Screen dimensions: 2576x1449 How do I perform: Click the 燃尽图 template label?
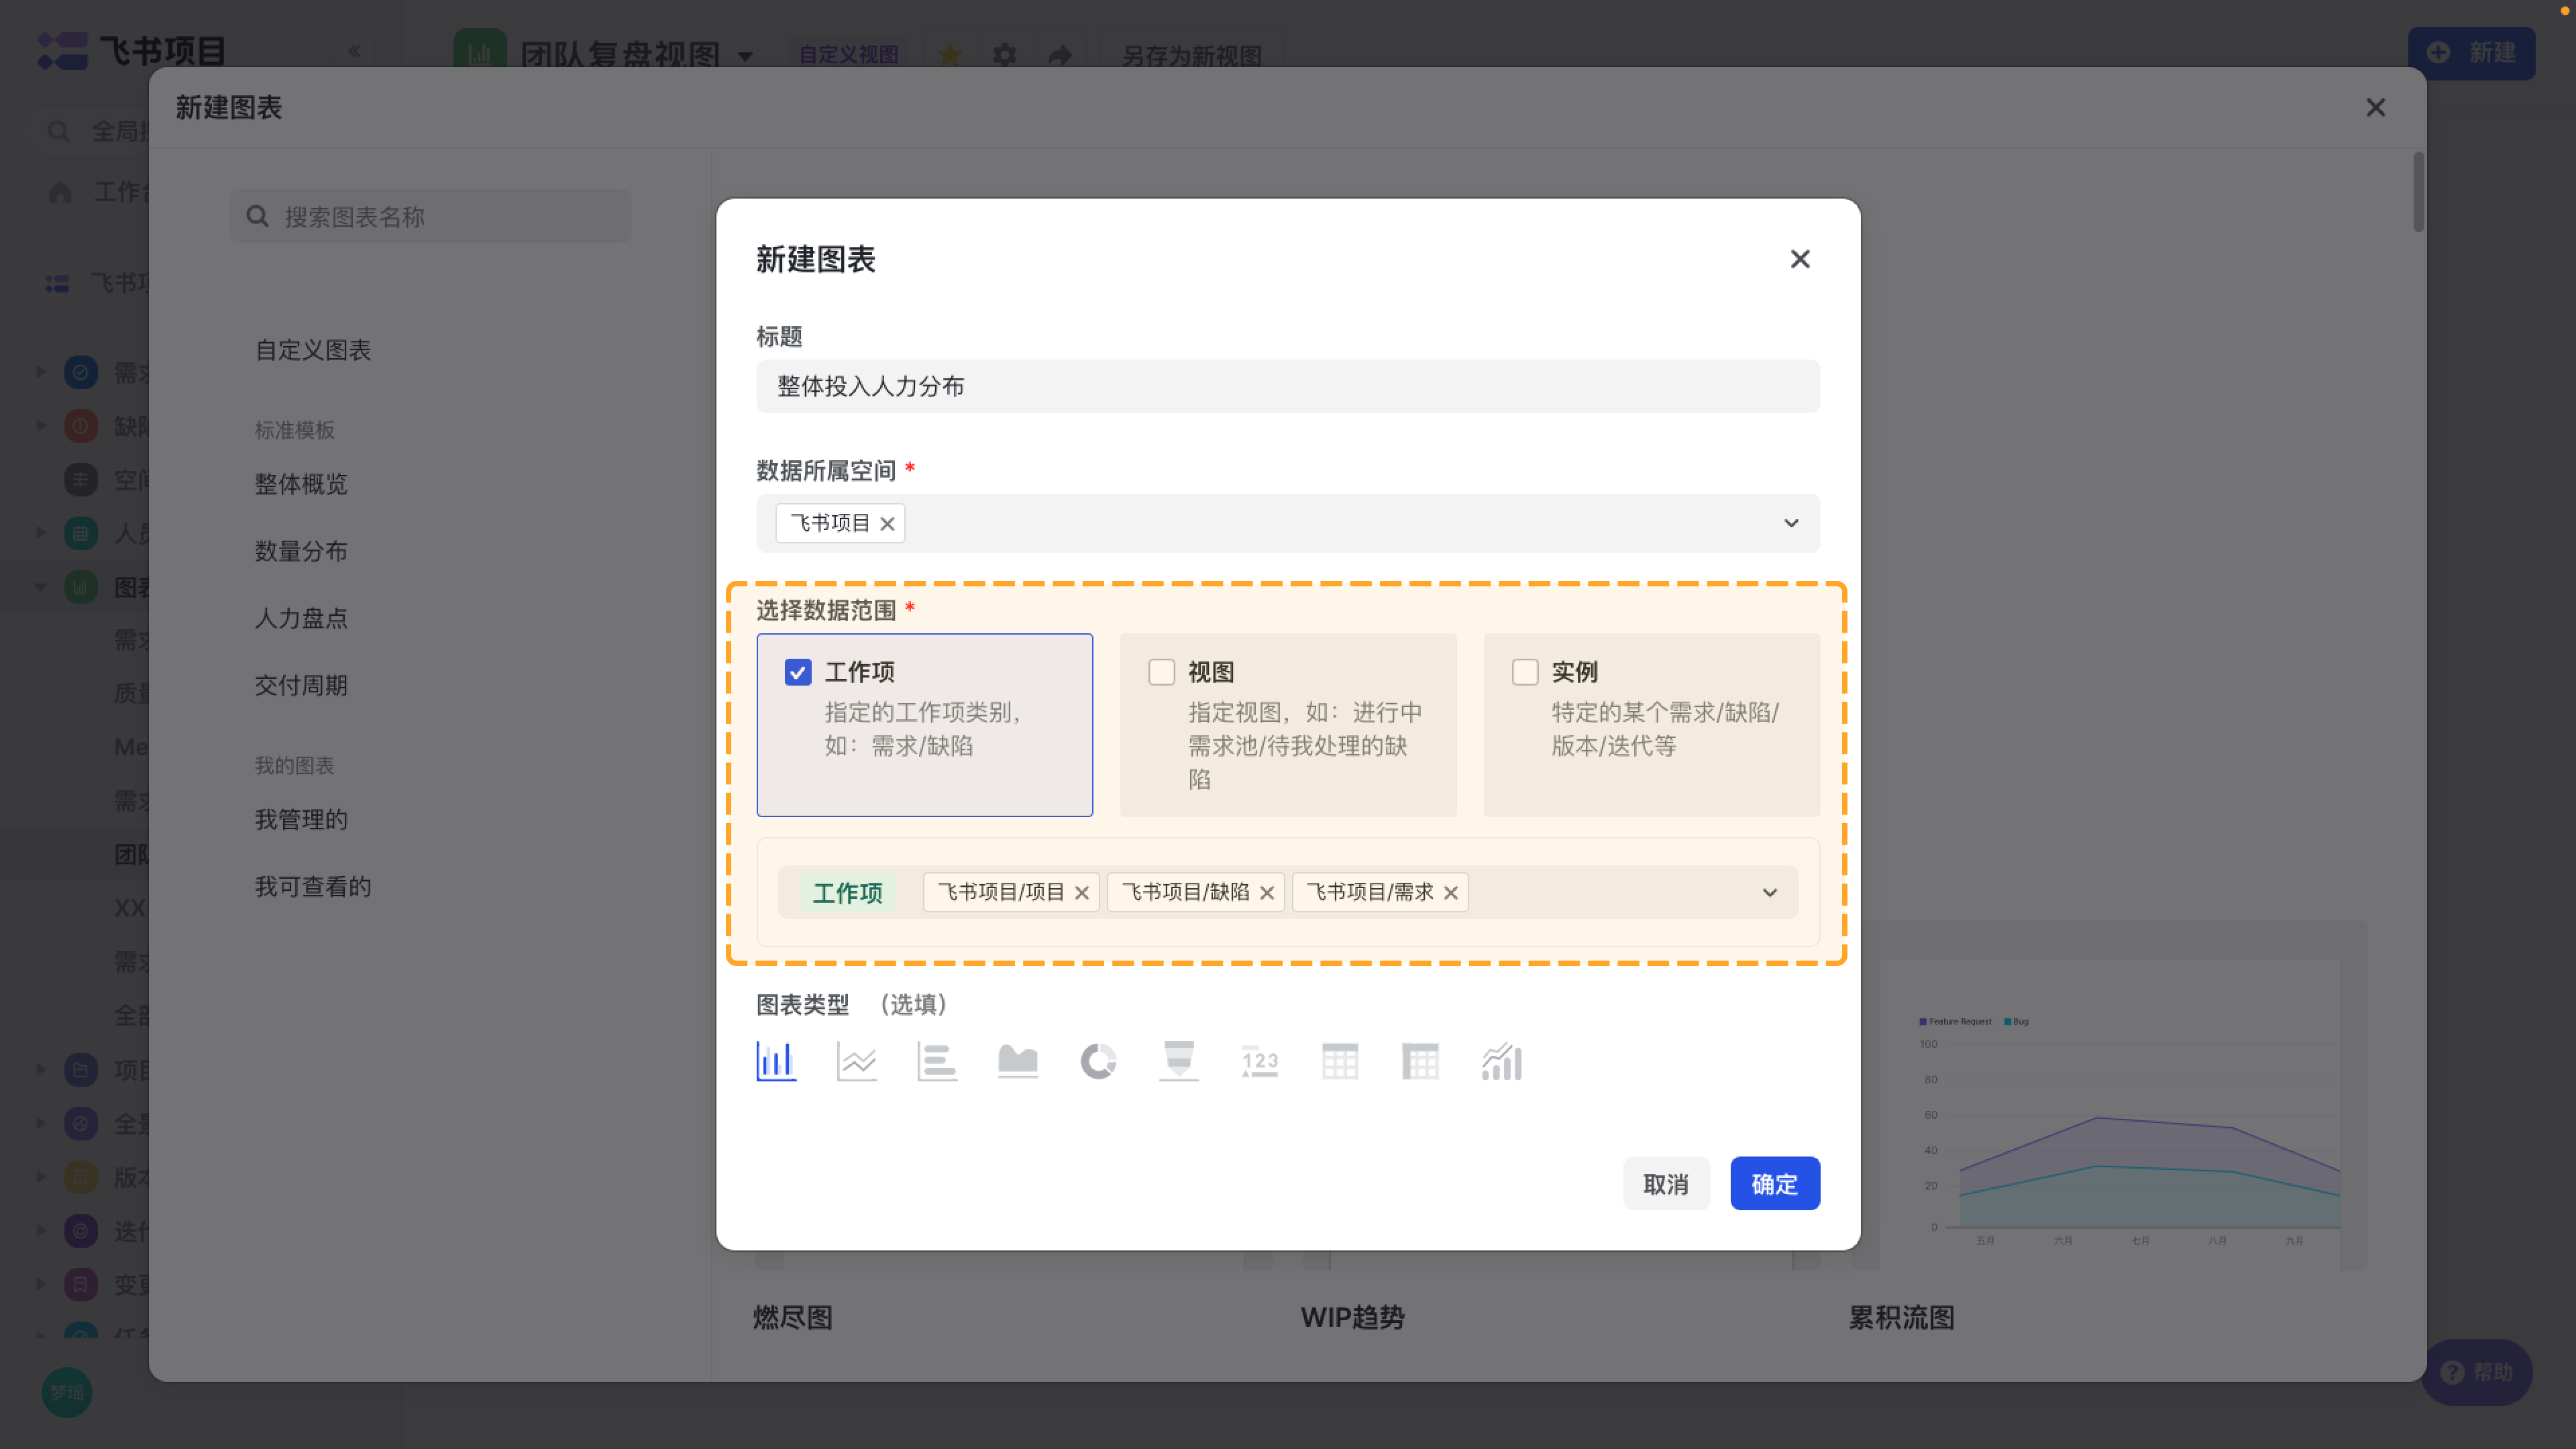pos(793,1317)
